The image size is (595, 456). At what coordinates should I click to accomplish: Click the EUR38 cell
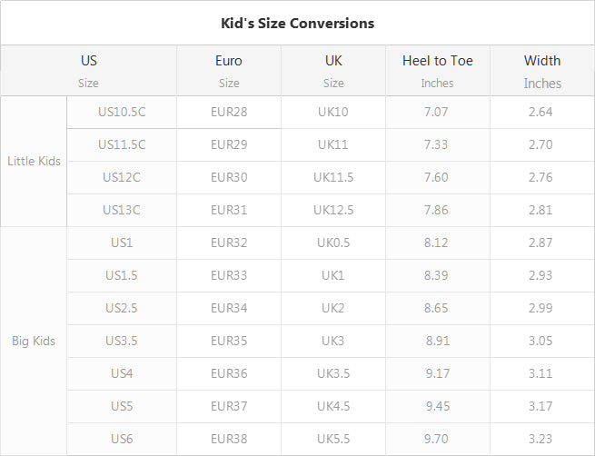point(229,439)
